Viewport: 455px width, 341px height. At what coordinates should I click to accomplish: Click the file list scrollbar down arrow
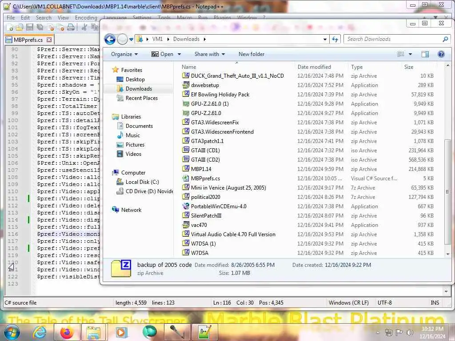pos(448,254)
